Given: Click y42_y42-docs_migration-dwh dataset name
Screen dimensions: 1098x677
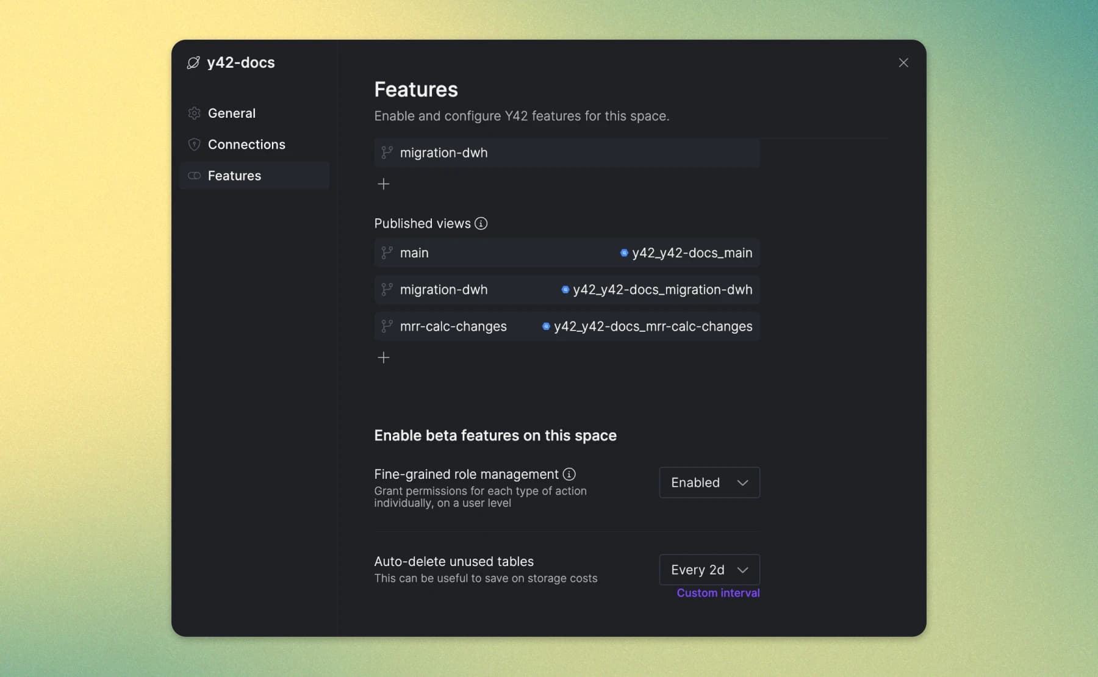Looking at the screenshot, I should tap(662, 290).
